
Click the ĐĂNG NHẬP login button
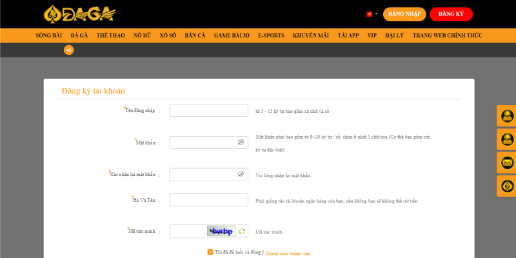(x=404, y=14)
